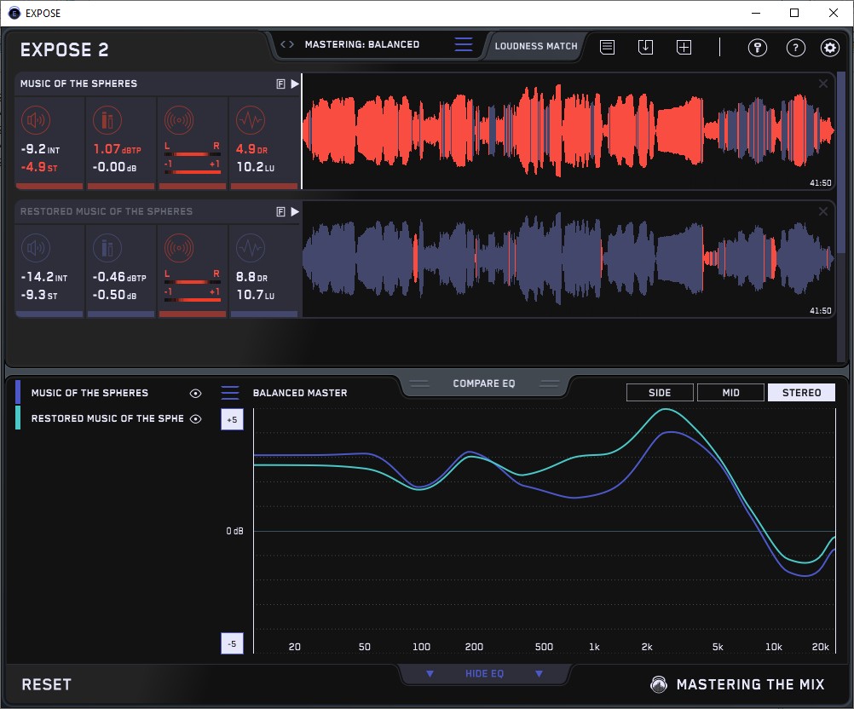Open the notes icon in the top toolbar
Image resolution: width=854 pixels, height=709 pixels.
[607, 48]
